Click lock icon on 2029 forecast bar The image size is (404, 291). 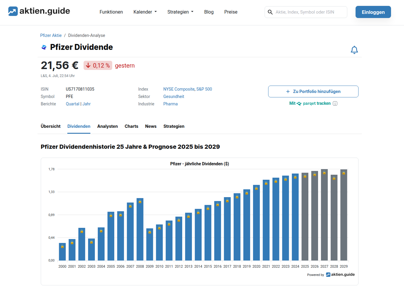(x=344, y=173)
